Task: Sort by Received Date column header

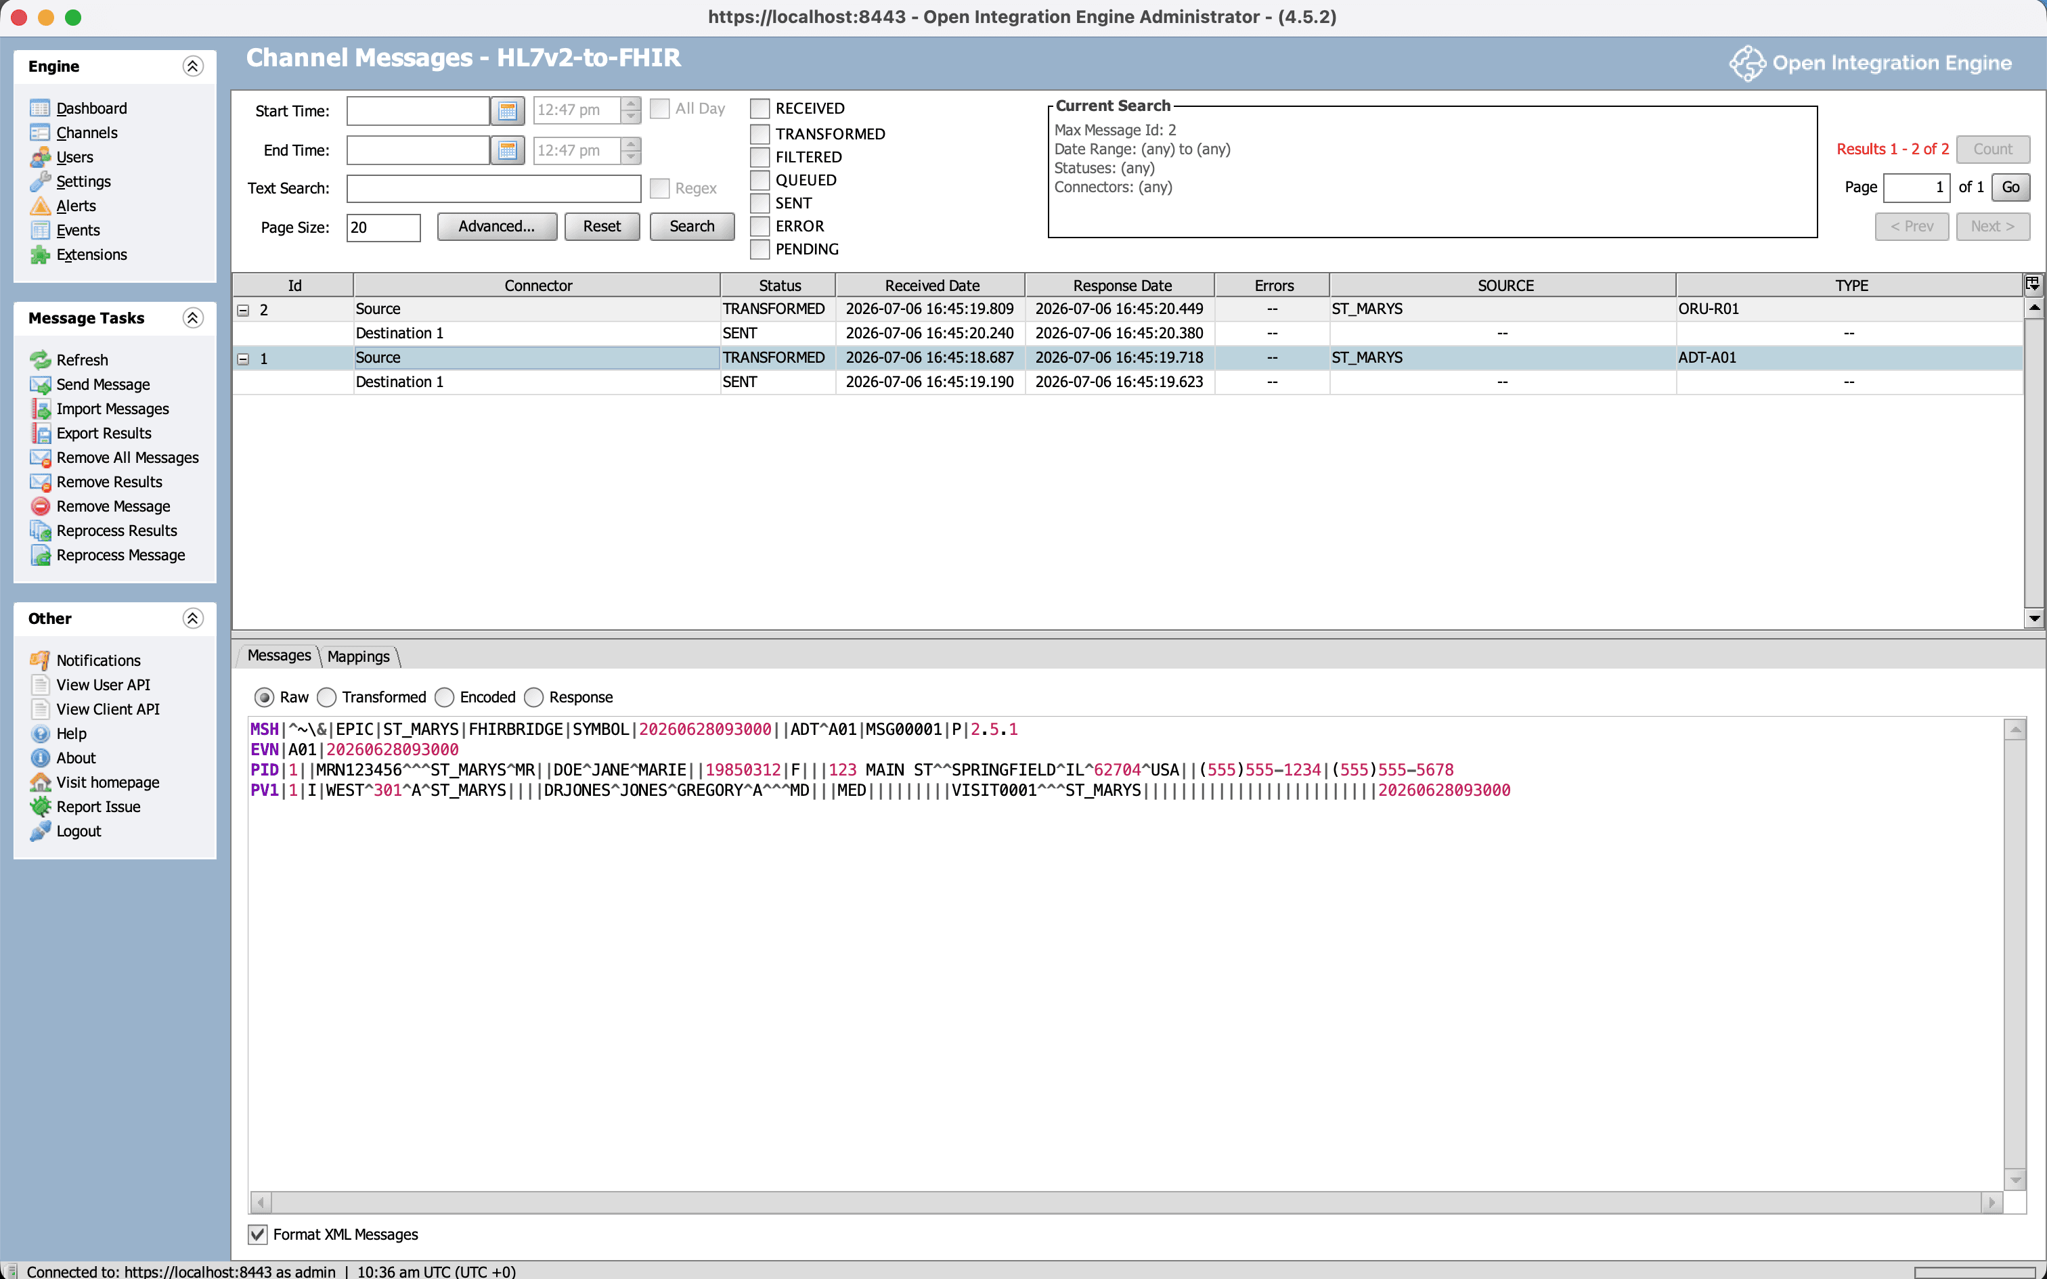Action: tap(931, 285)
